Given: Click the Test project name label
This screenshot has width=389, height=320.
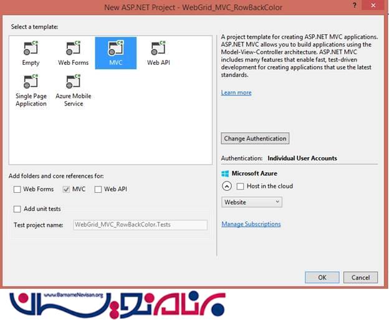Looking at the screenshot, I should click(39, 225).
